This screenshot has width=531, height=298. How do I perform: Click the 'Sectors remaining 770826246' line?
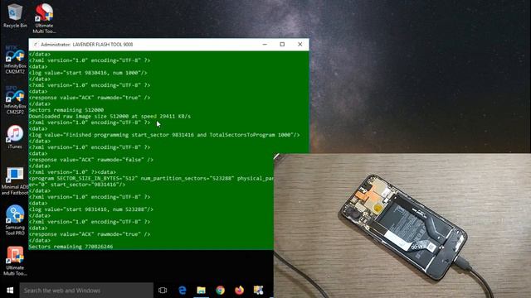tap(71, 247)
